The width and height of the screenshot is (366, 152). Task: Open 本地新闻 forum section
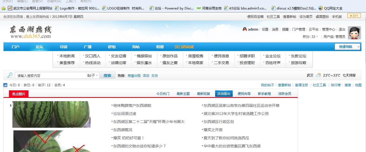pyautogui.click(x=67, y=56)
